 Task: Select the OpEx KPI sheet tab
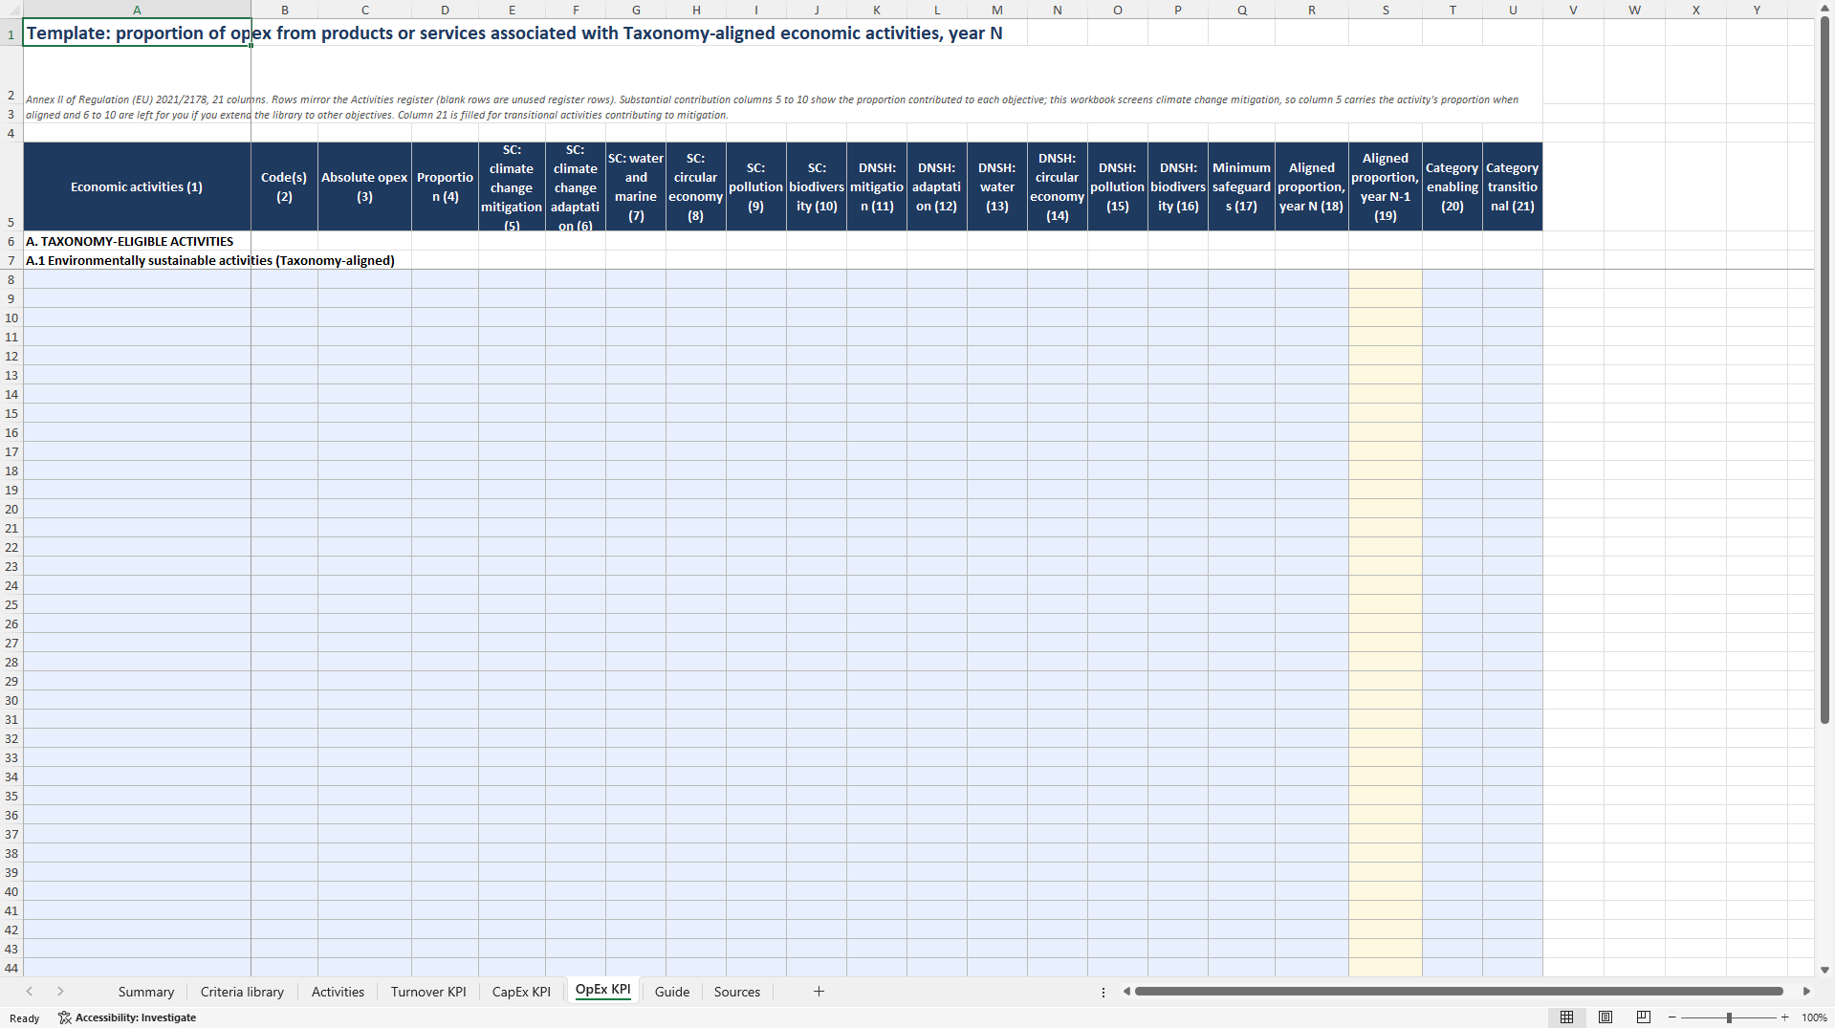click(603, 991)
